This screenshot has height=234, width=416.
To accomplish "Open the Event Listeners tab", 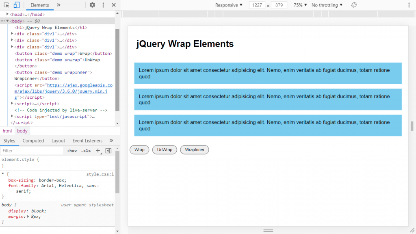I will tap(87, 141).
